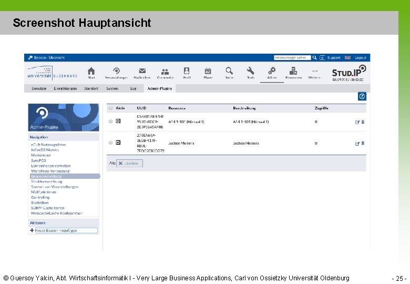Screen dimensions: 410x284
Task: Open Veranstaltungen in the top navigation
Action: (x=116, y=73)
